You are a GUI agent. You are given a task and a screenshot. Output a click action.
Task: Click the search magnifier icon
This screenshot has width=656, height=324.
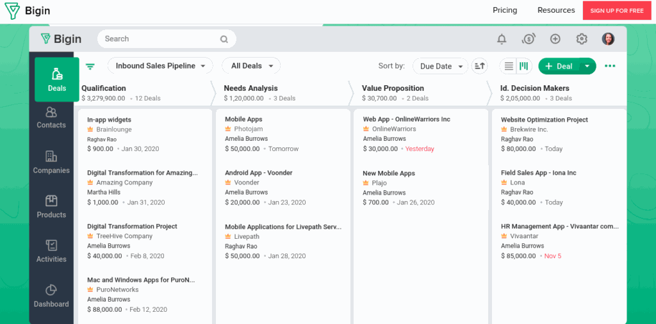pyautogui.click(x=224, y=39)
